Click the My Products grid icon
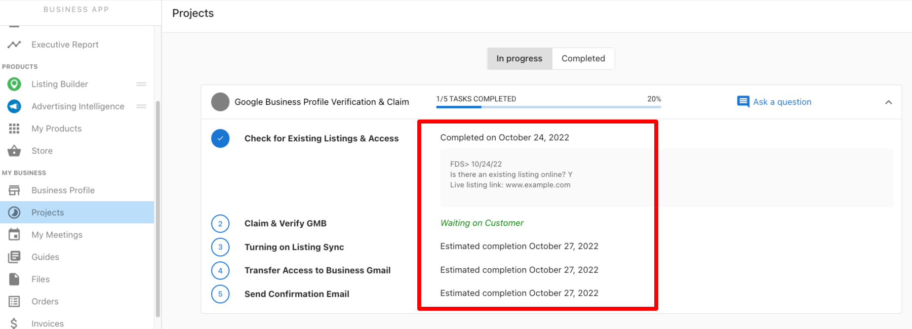912x329 pixels. click(x=14, y=128)
